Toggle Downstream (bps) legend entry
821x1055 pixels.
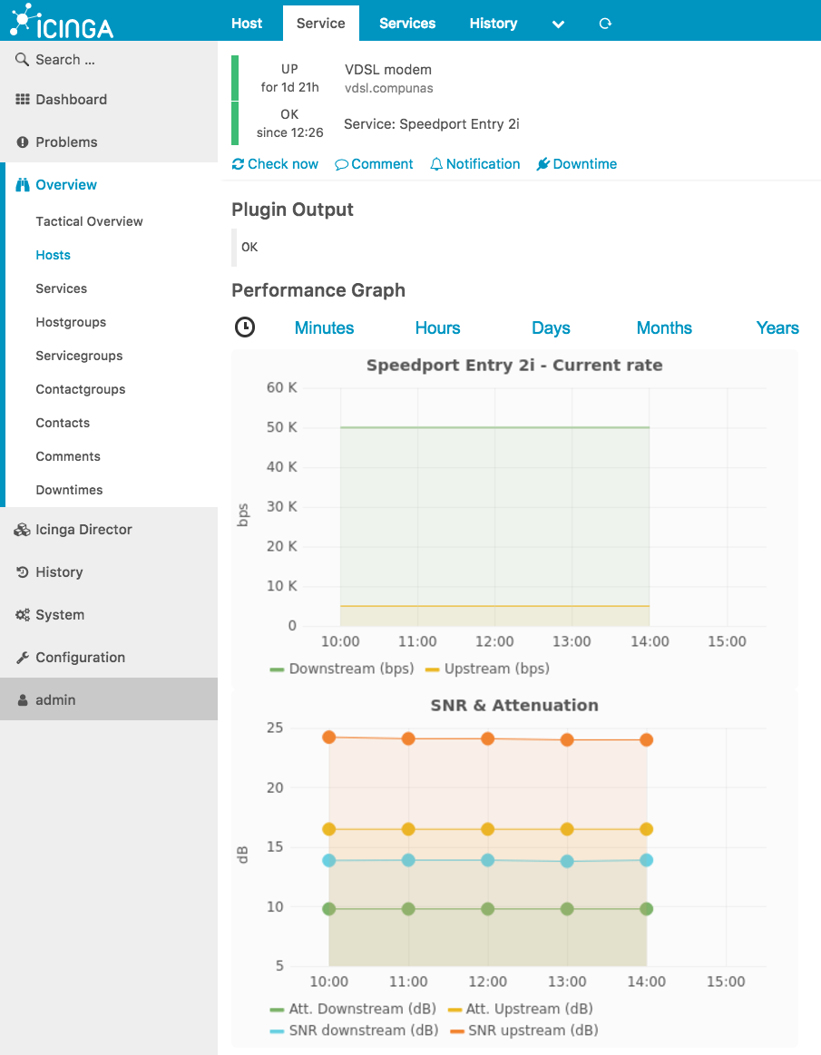coord(342,669)
